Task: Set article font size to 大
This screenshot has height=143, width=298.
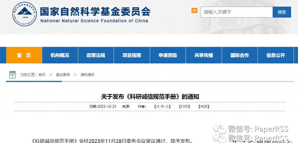Action: pos(158,106)
